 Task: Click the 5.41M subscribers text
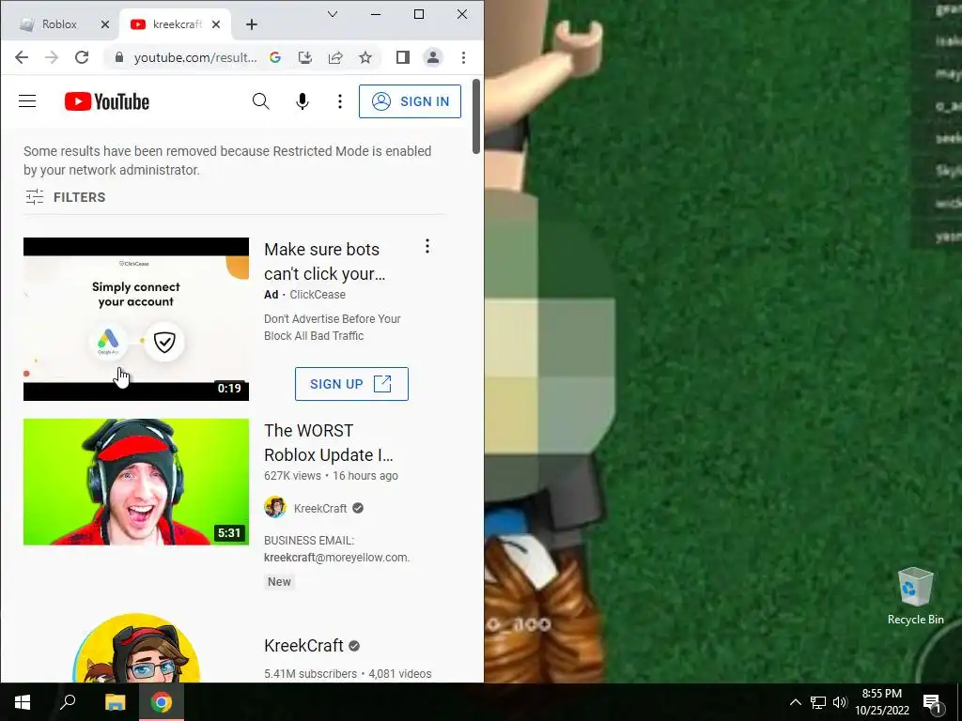(310, 674)
